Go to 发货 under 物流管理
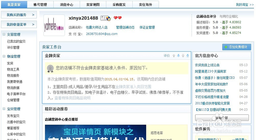The image size is (256, 140). [10, 63]
